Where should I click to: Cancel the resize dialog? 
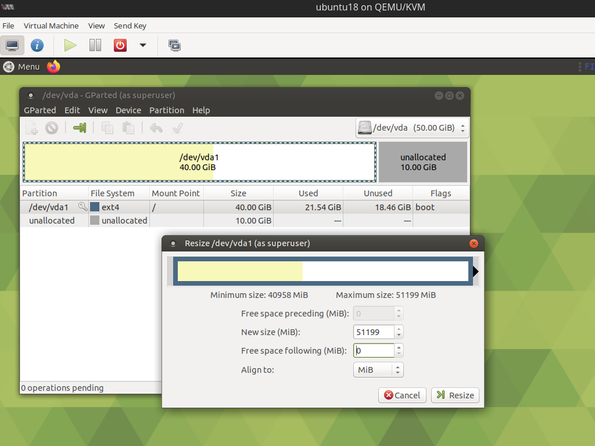[x=402, y=395]
